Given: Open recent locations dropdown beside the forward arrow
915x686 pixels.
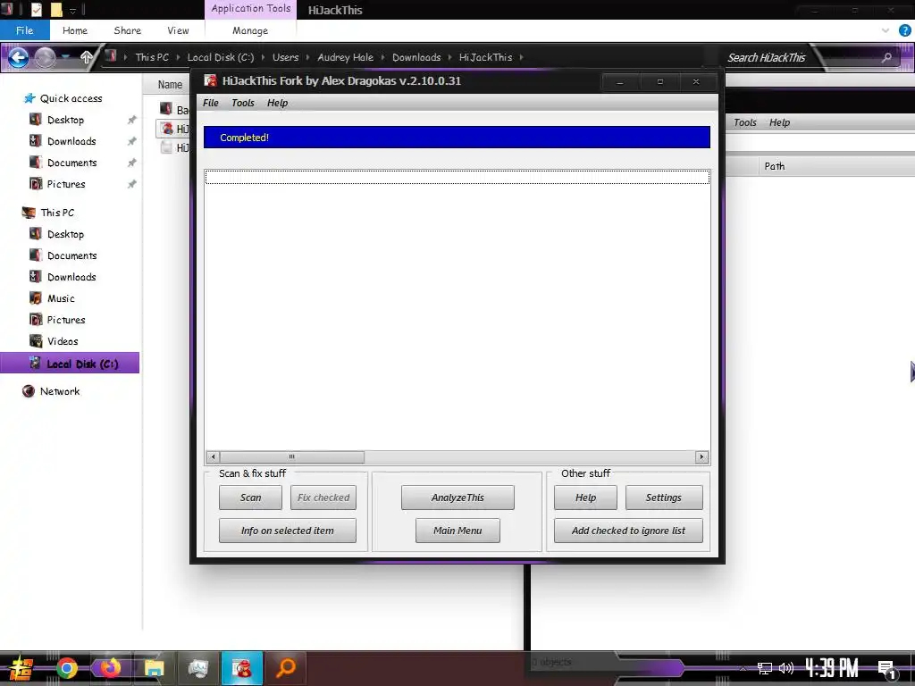Looking at the screenshot, I should tap(65, 57).
